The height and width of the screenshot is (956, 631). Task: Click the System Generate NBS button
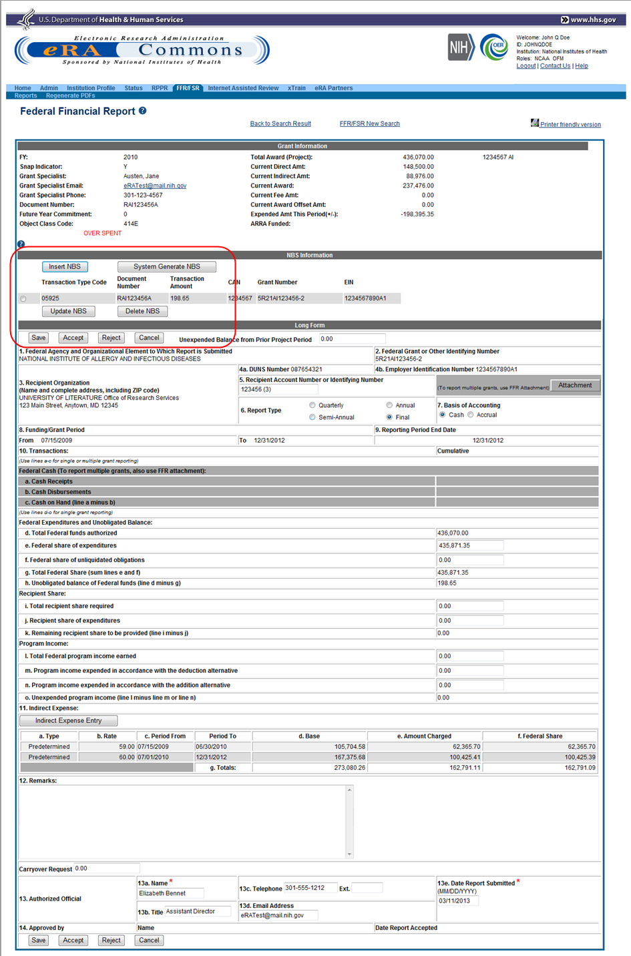(167, 266)
